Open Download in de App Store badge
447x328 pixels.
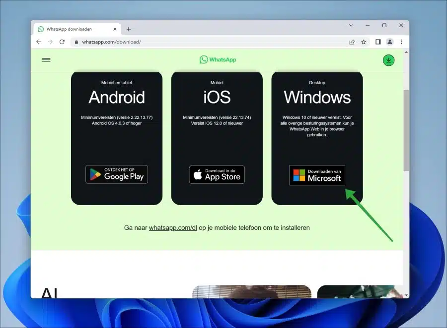pos(217,174)
